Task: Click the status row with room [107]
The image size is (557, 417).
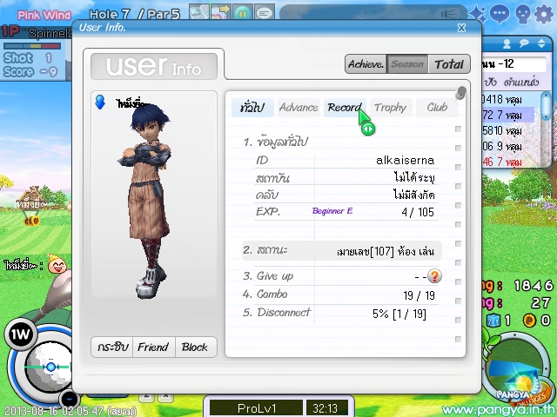Action: point(342,251)
